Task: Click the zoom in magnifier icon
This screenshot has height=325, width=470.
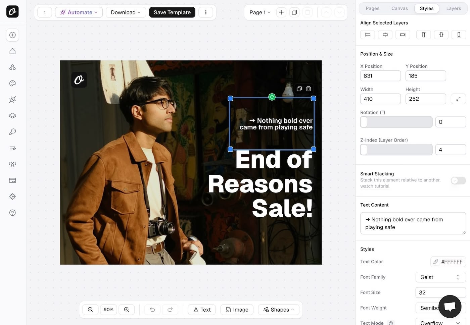Action: tap(127, 310)
